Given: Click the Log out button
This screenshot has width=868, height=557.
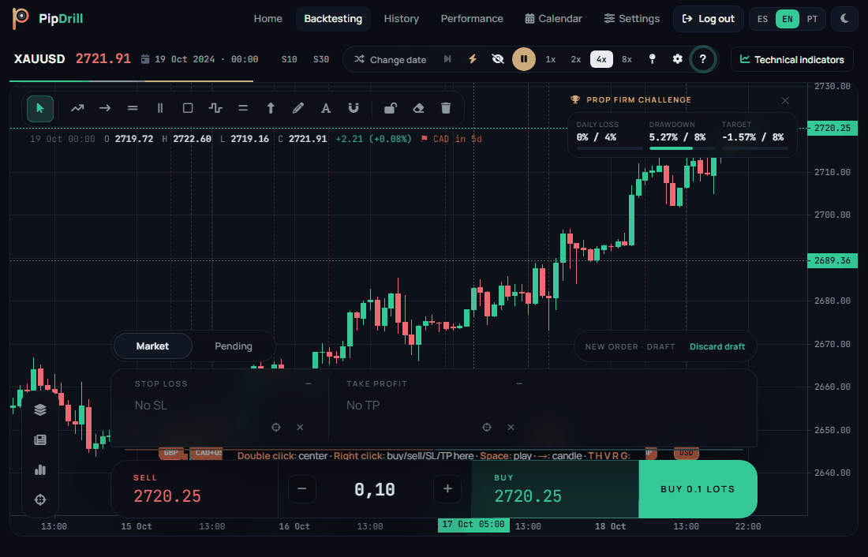Looking at the screenshot, I should [x=709, y=19].
